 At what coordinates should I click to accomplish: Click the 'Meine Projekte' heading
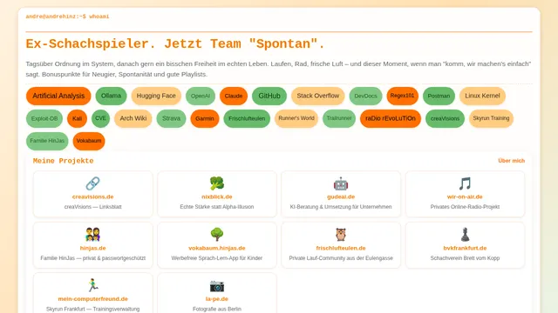[63, 161]
